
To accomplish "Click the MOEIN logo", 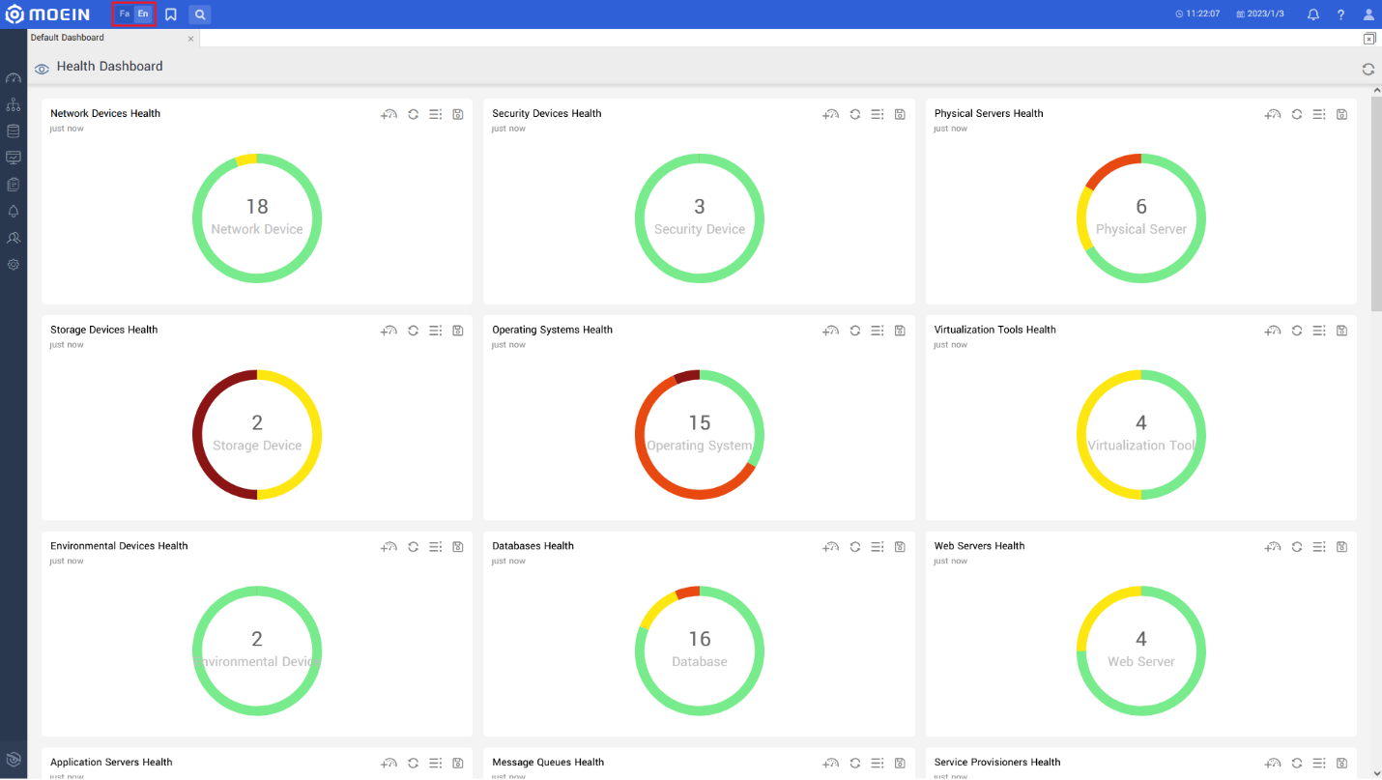I will (x=48, y=14).
